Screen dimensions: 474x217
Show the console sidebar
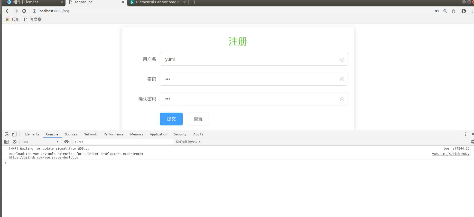(x=6, y=142)
